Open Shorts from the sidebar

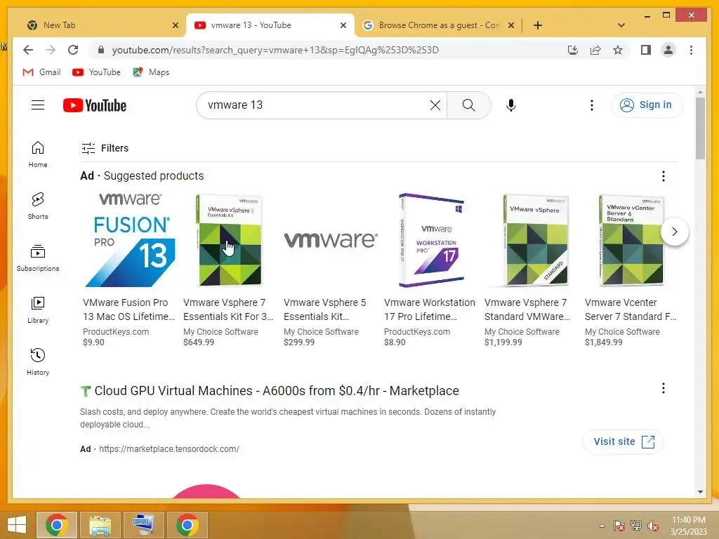tap(38, 206)
